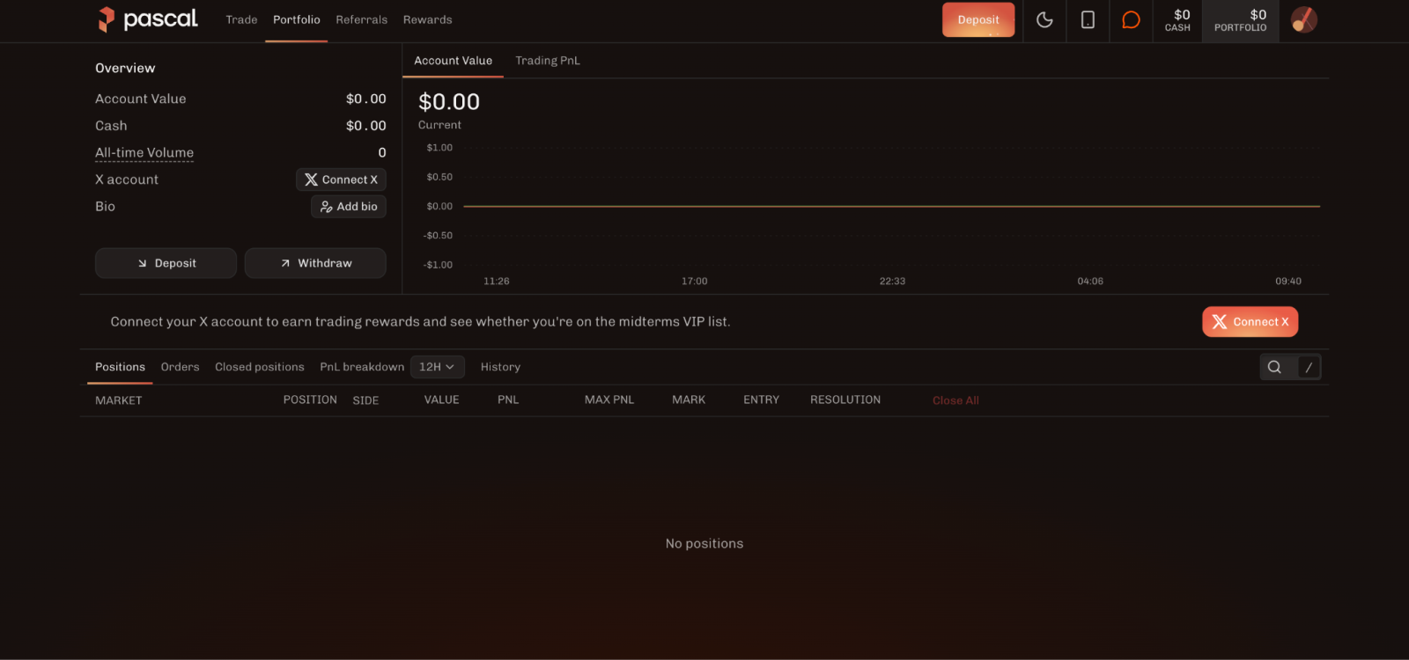The image size is (1409, 660).
Task: Toggle dark mode with the moon icon
Action: click(x=1044, y=20)
